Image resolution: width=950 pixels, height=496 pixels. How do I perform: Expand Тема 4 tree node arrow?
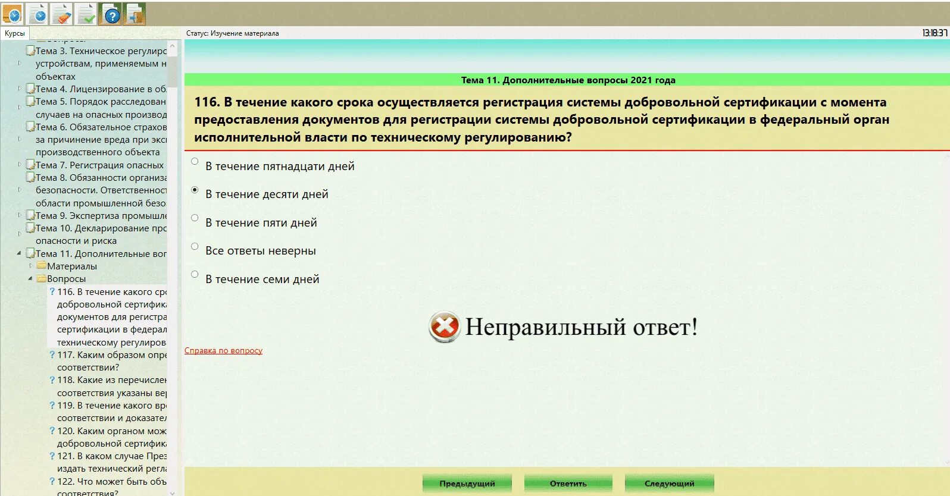tap(19, 88)
